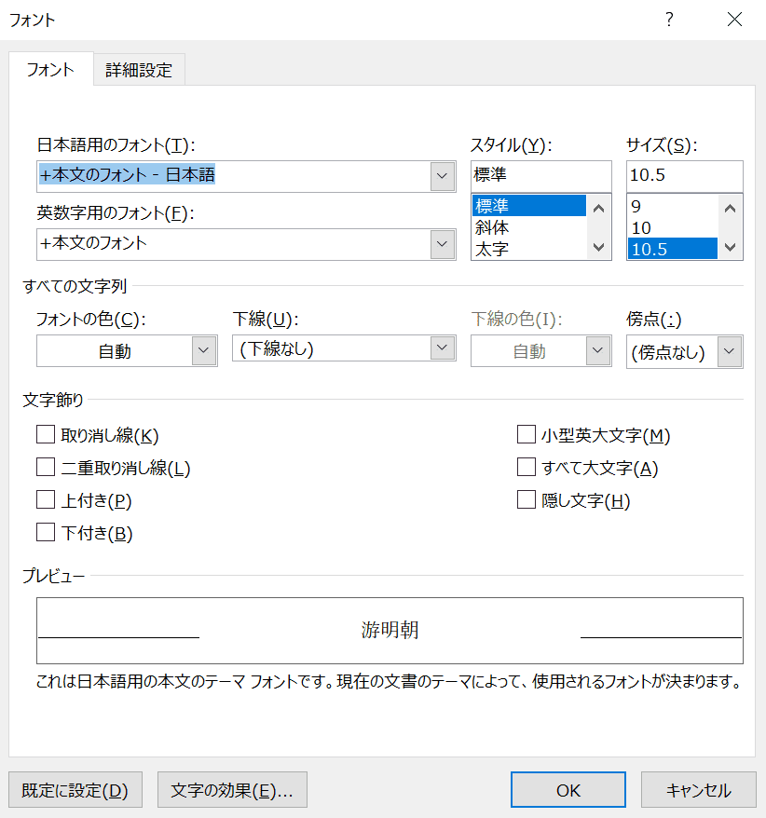Viewport: 766px width, 818px height.
Task: Click the スタイル input box
Action: click(x=541, y=176)
